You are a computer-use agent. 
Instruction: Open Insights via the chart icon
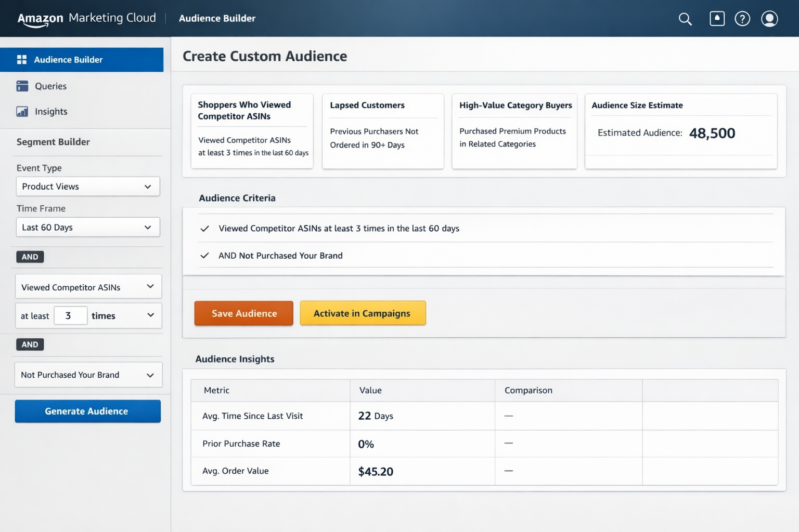[23, 111]
